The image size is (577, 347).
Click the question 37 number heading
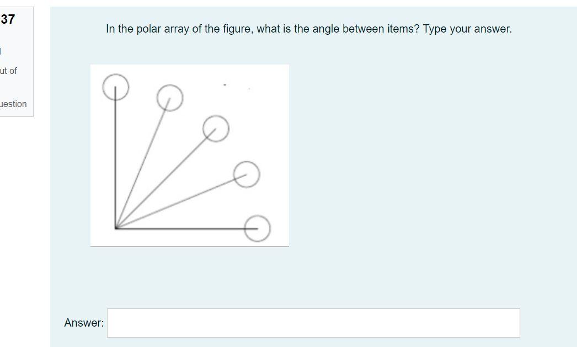pyautogui.click(x=7, y=20)
